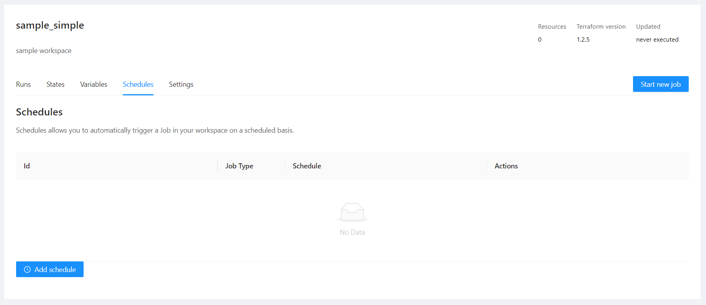Click the 'No Data' placeholder text

(x=352, y=232)
